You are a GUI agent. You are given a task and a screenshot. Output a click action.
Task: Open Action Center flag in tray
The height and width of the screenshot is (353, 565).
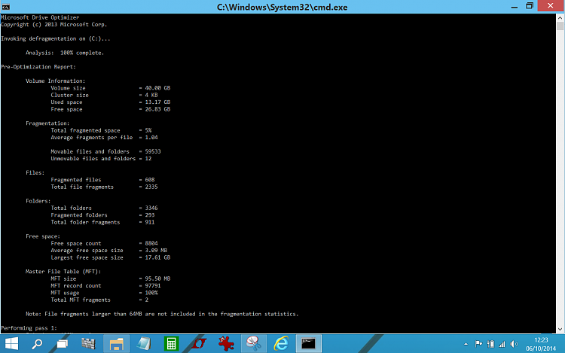[x=478, y=344]
